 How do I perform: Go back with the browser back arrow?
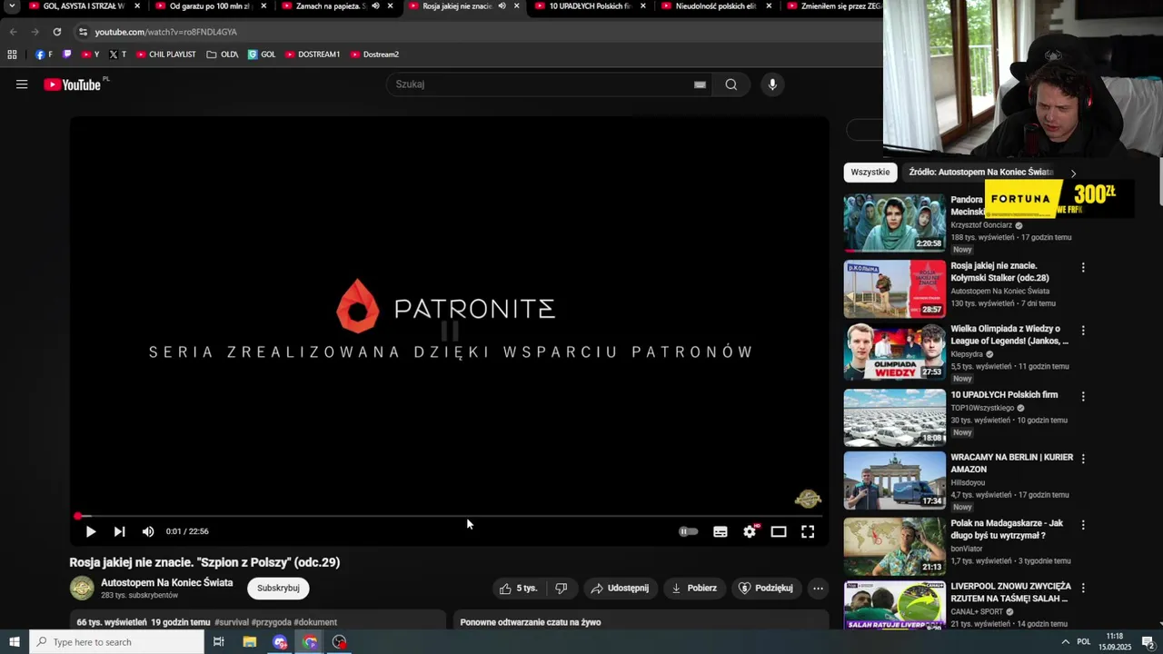(x=14, y=32)
